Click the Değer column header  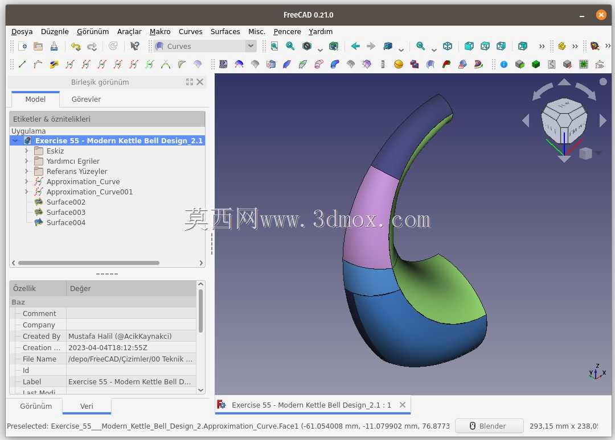pyautogui.click(x=132, y=289)
